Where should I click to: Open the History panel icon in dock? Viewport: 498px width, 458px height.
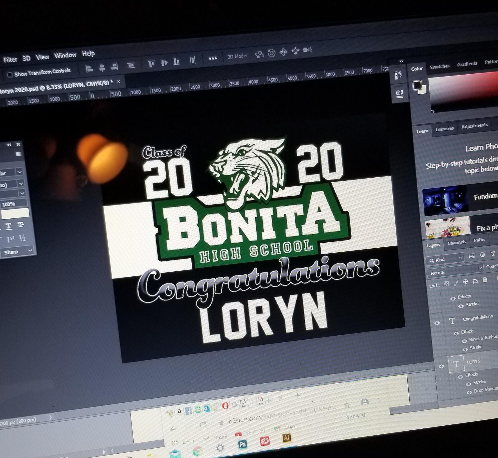click(398, 75)
